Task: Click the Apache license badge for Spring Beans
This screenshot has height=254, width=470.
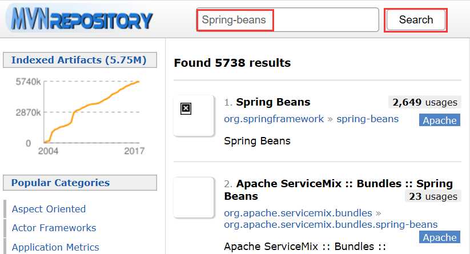Action: click(x=439, y=120)
